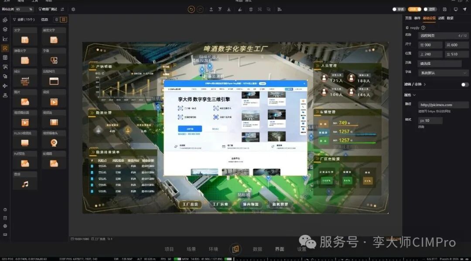Toggle off the orange switch in top toolbar
Image resolution: width=471 pixels, height=261 pixels.
click(415, 9)
